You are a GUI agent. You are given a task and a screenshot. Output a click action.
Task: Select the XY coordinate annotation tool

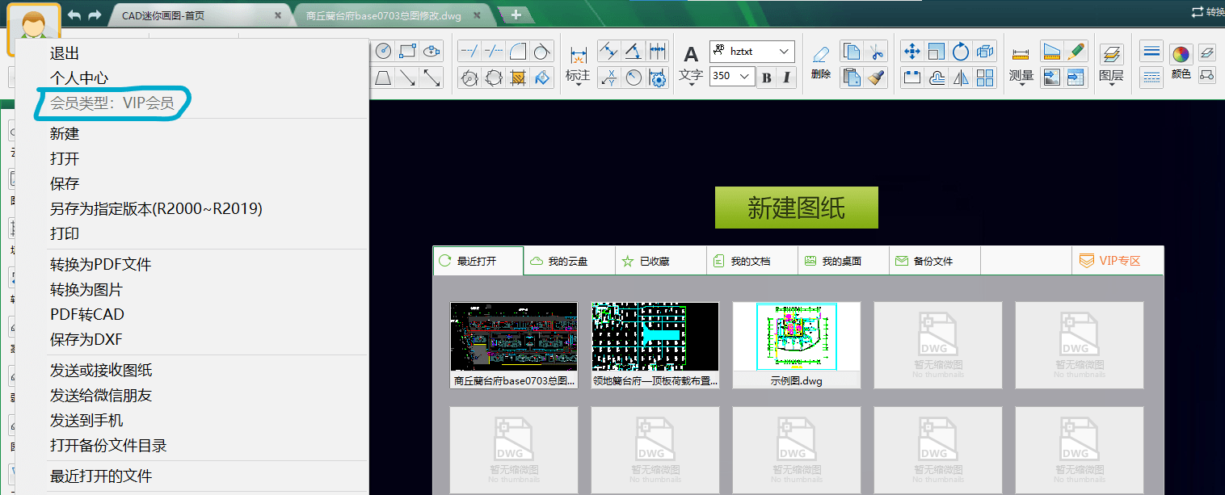coord(609,78)
